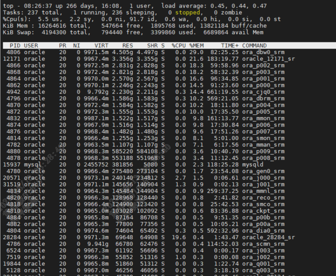Click the USER column header
This screenshot has height=276, width=336.
pyautogui.click(x=31, y=45)
